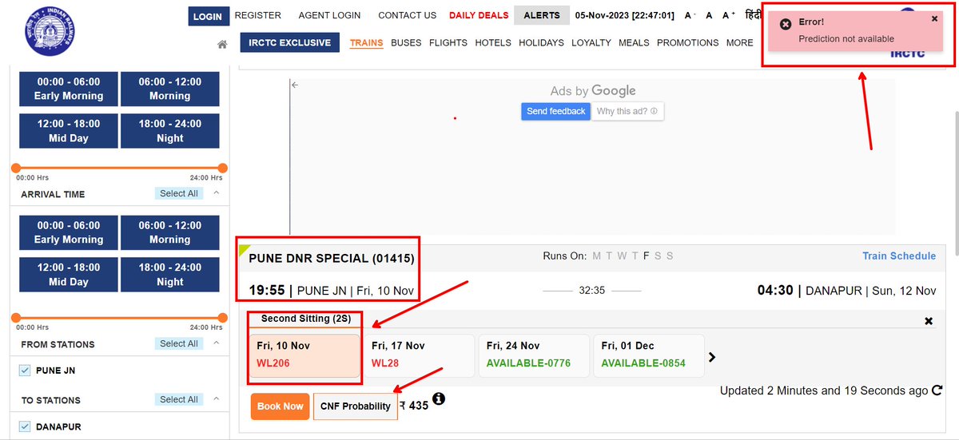This screenshot has width=959, height=440.
Task: Open the AGENT LOGIN link
Action: (329, 15)
